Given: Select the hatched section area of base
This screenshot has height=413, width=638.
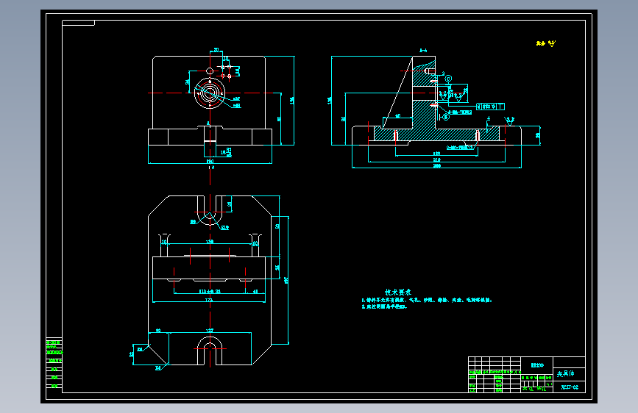Looking at the screenshot, I should click(x=436, y=134).
